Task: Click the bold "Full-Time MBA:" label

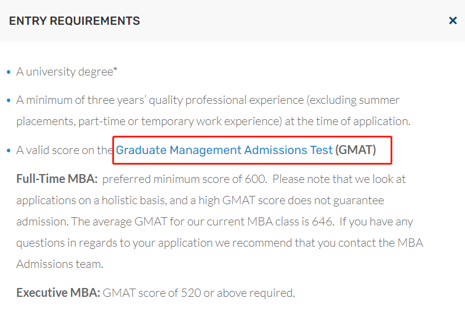Action: [57, 179]
